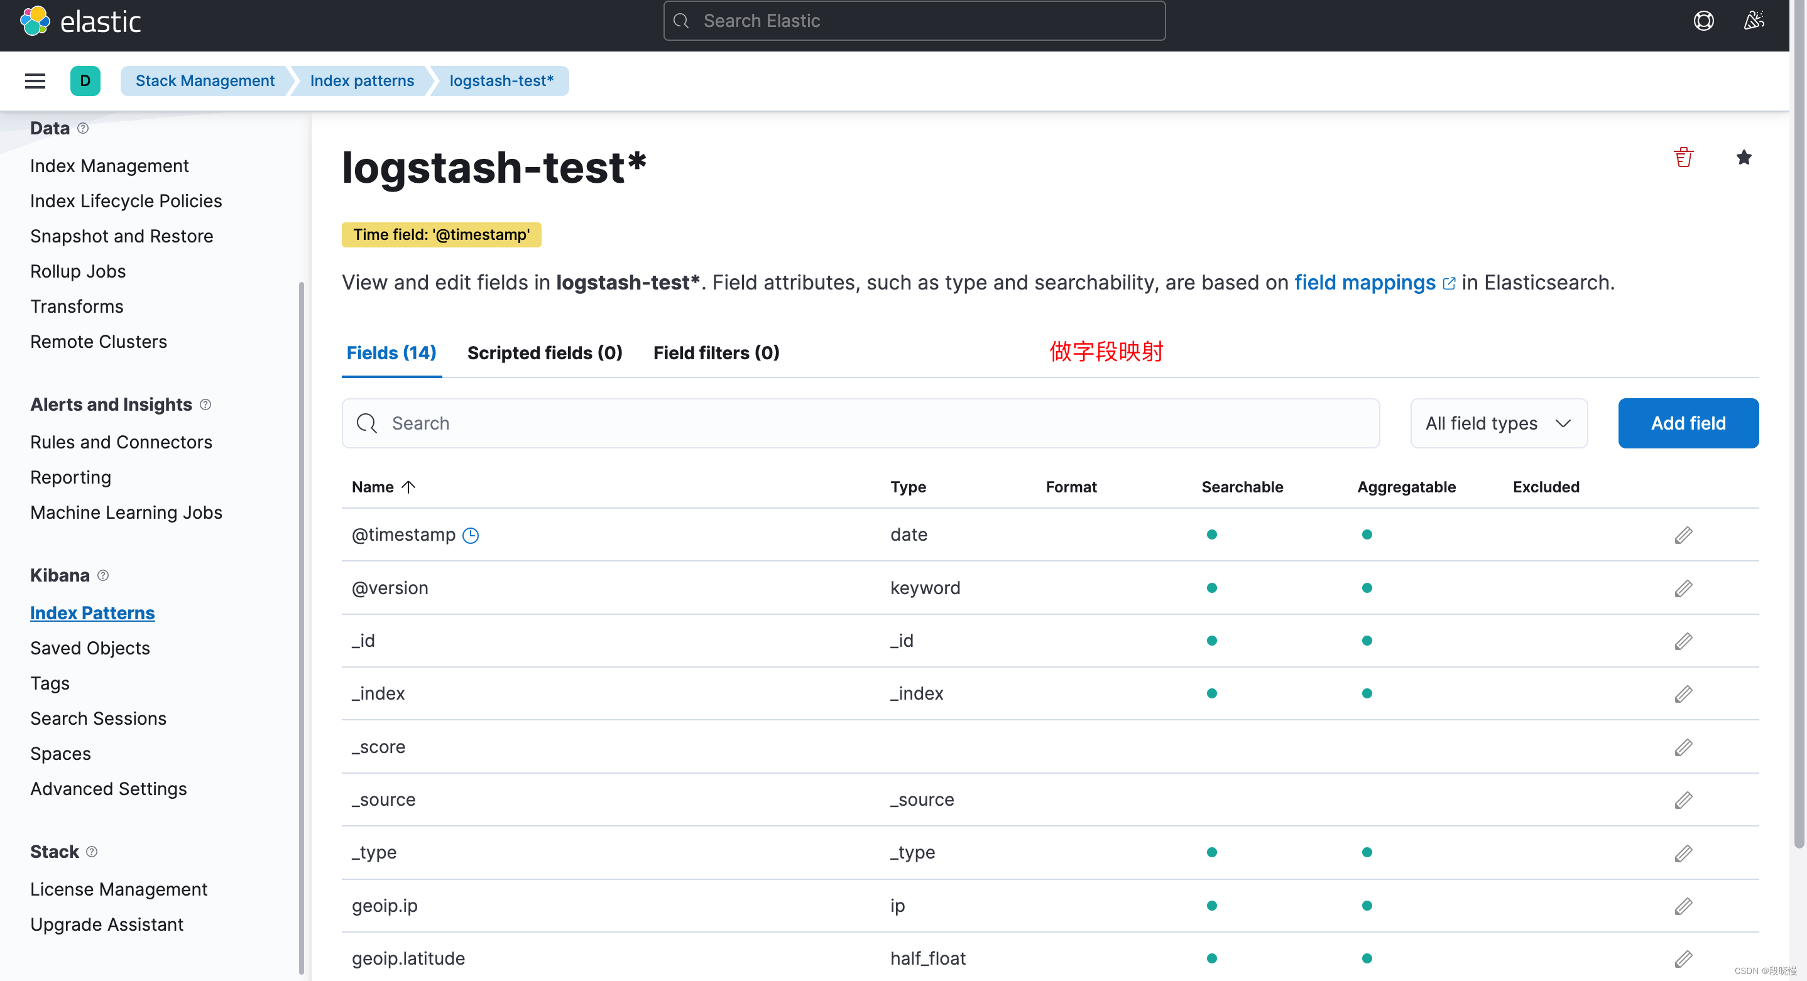Click the Type column header
The width and height of the screenshot is (1807, 981).
click(908, 487)
